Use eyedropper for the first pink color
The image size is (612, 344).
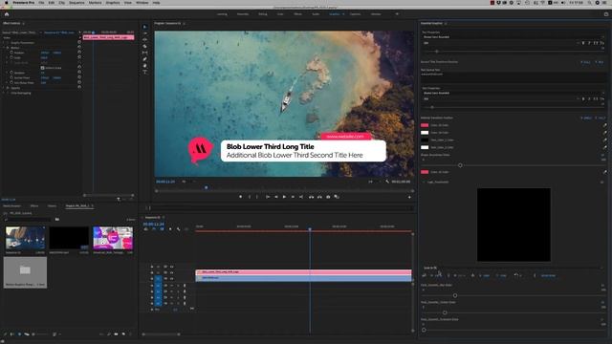click(605, 125)
